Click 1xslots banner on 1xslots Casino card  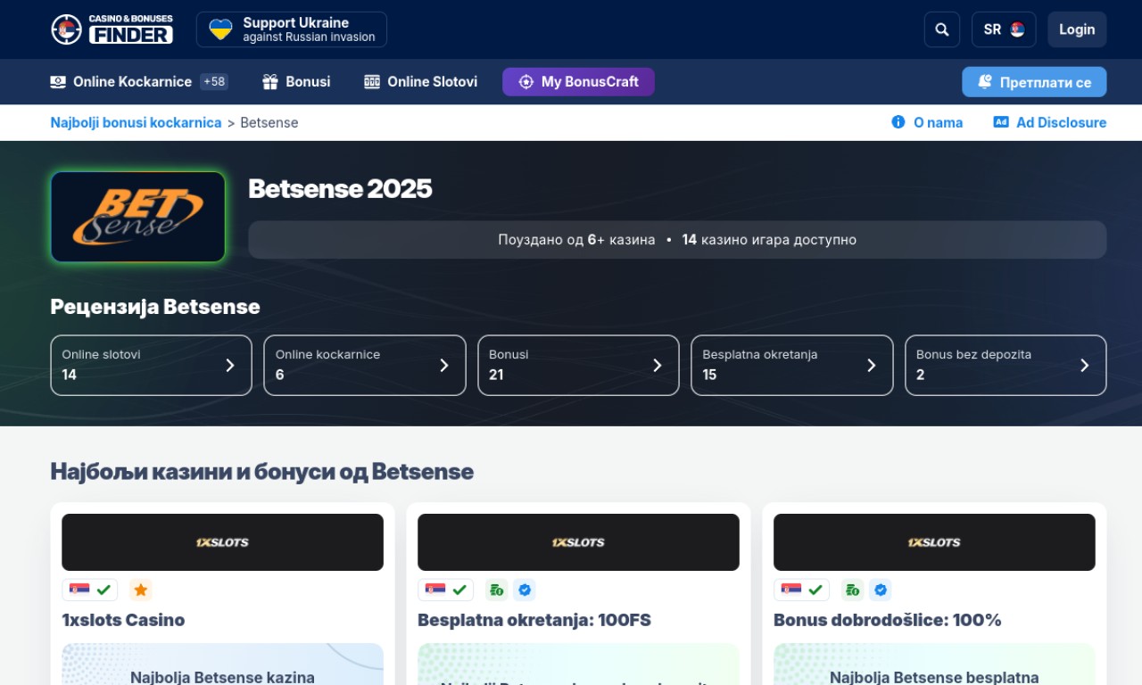222,542
